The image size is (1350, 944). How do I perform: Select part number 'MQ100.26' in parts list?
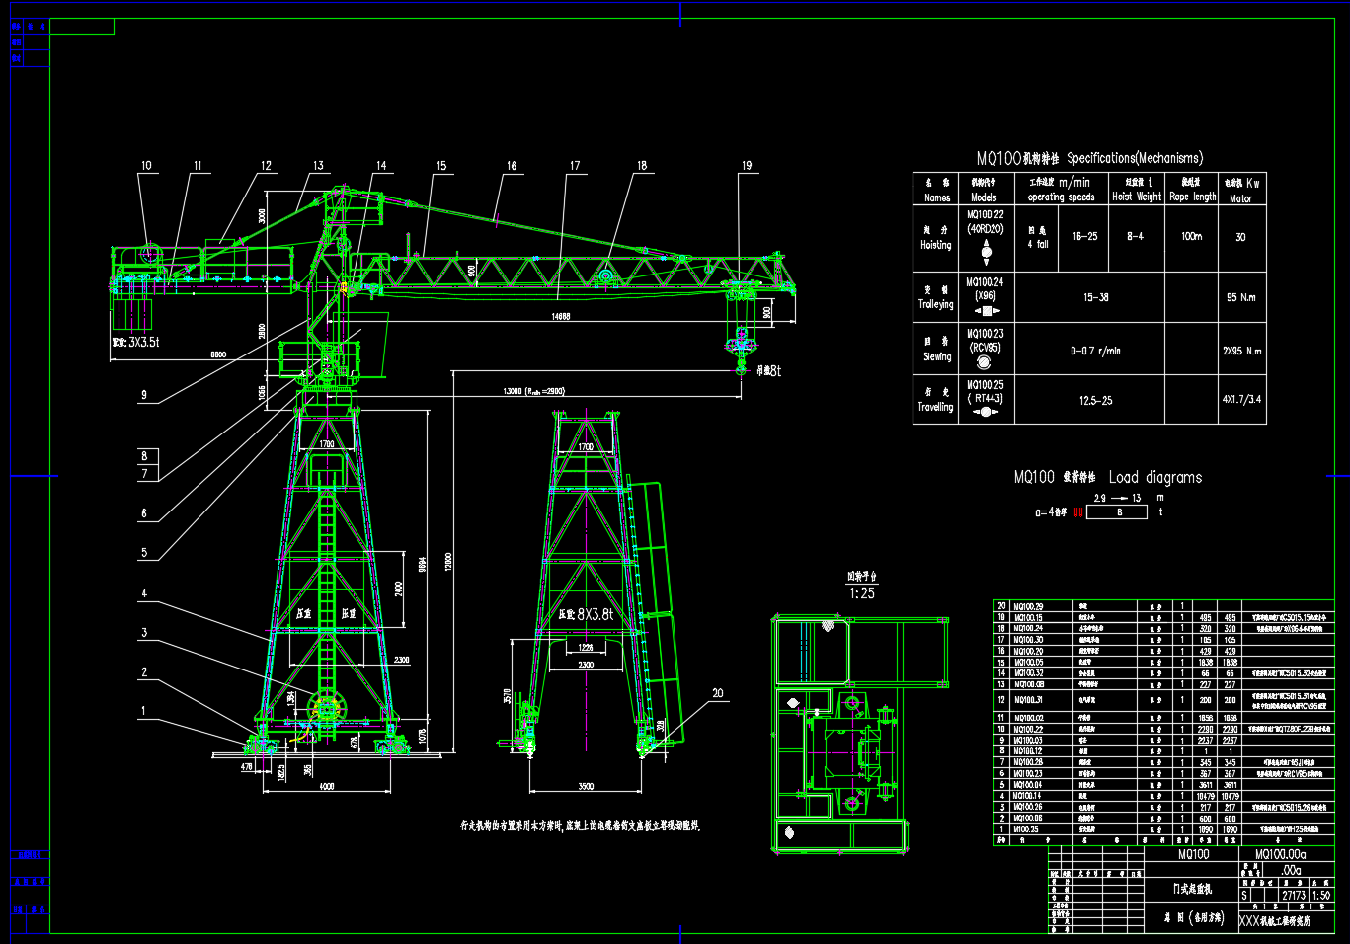[x=1028, y=807]
